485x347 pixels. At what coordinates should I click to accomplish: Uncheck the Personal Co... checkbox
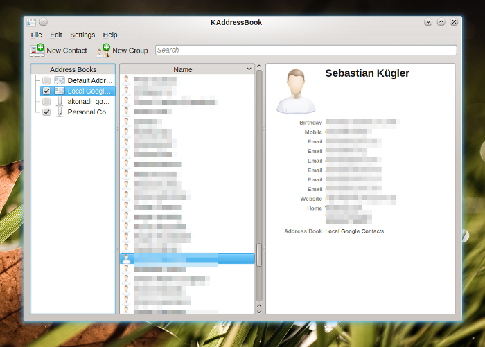point(46,112)
